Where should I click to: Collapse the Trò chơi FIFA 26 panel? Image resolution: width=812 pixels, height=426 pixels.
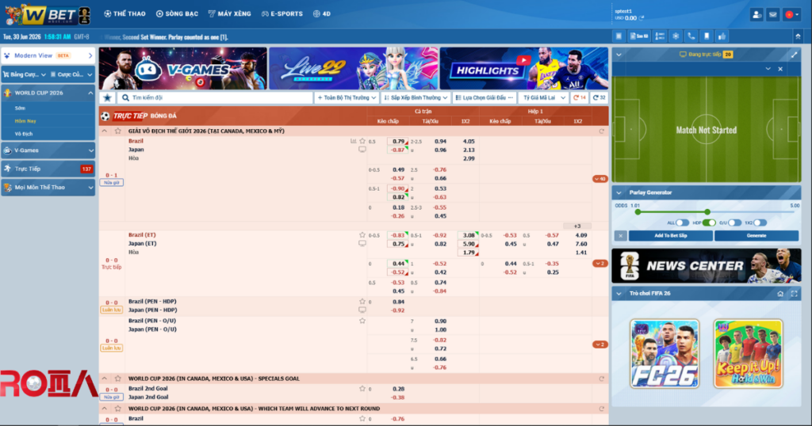[x=619, y=294]
